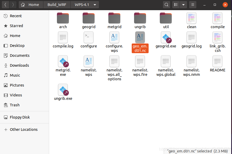This screenshot has width=232, height=154.
Task: Open Floppy Disk in sidebar
Action: [x=24, y=117]
